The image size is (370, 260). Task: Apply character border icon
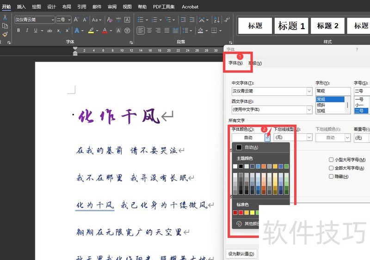(x=127, y=20)
